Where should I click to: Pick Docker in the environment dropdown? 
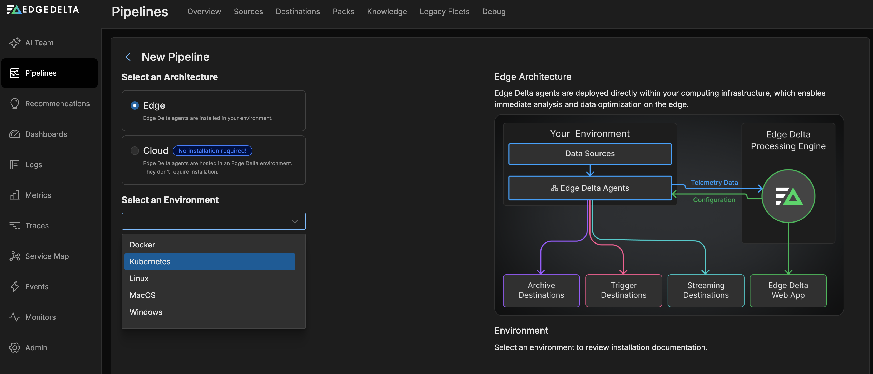[210, 245]
